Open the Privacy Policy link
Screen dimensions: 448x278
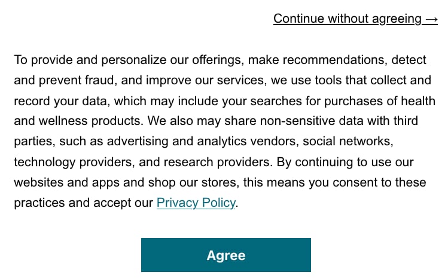click(196, 203)
